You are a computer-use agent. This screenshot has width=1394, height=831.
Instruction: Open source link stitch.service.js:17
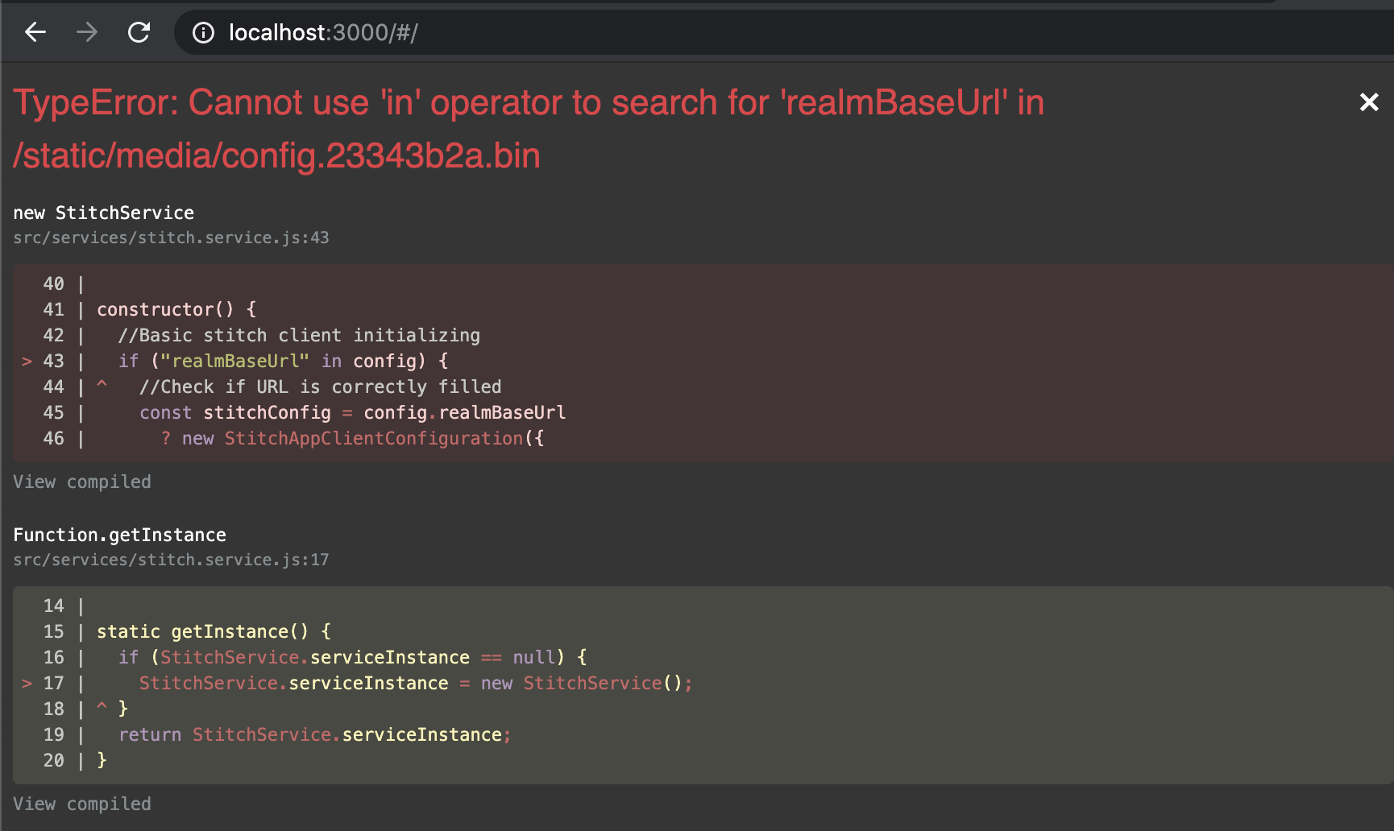coord(171,560)
